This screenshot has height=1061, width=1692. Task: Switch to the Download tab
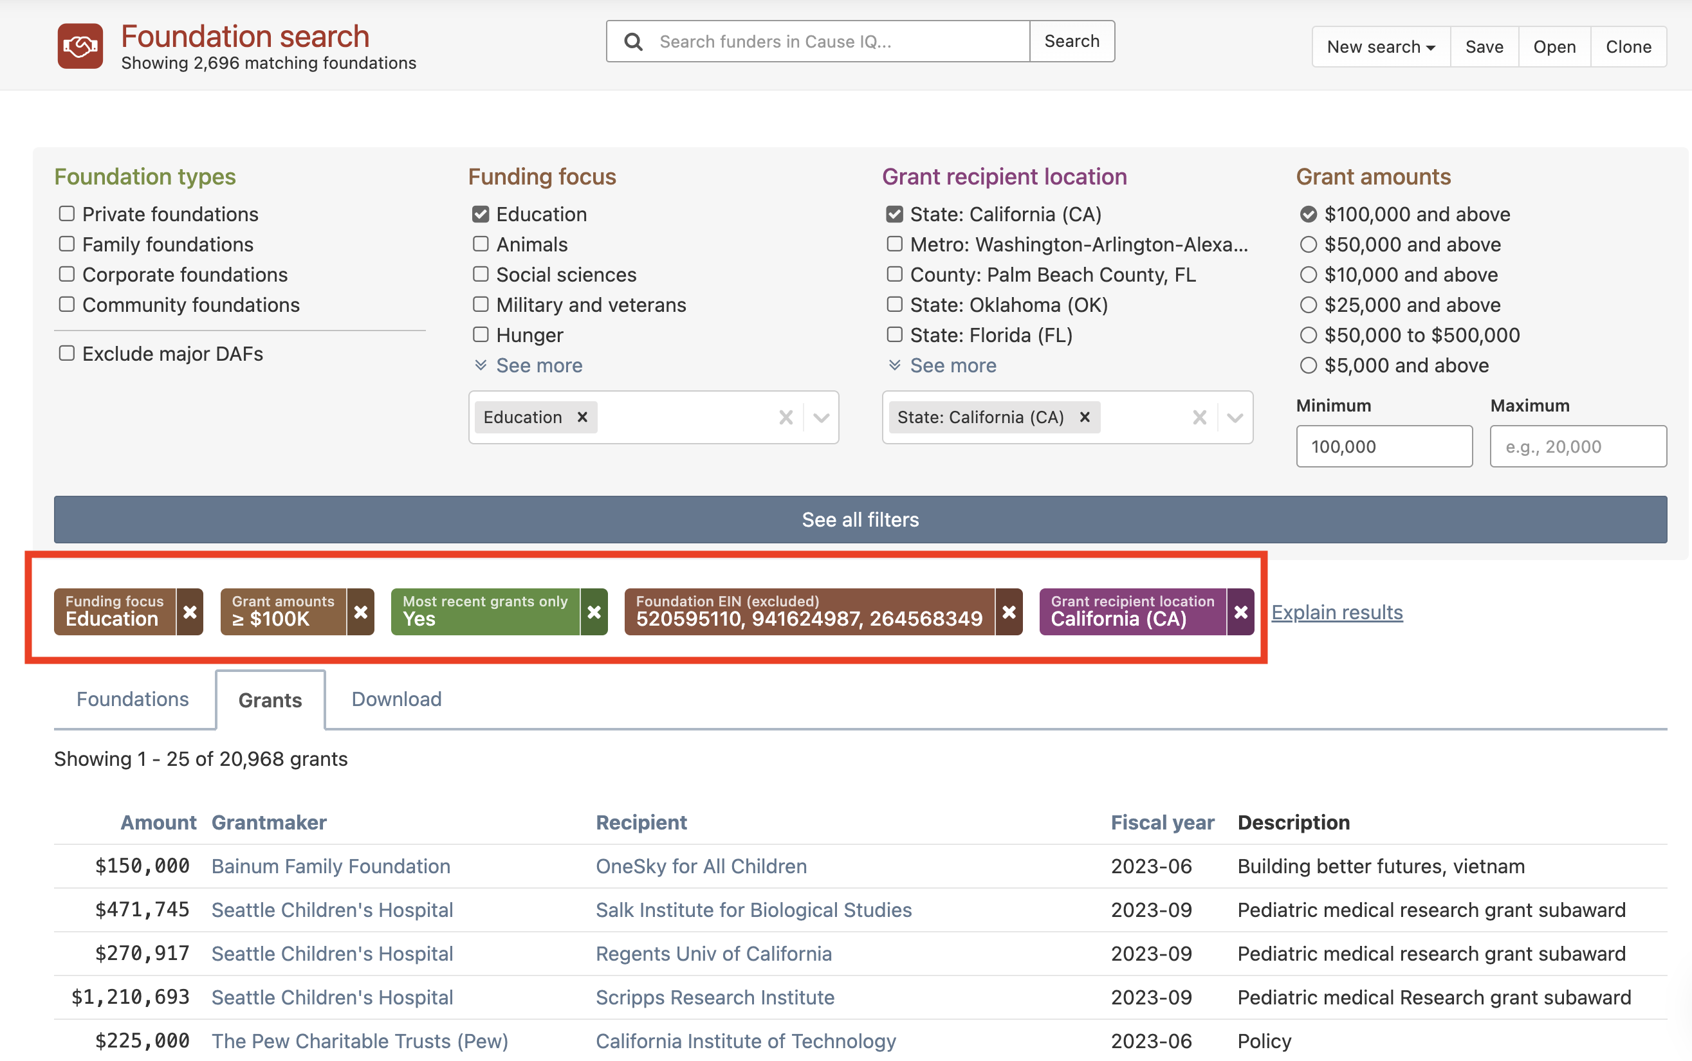pyautogui.click(x=396, y=699)
